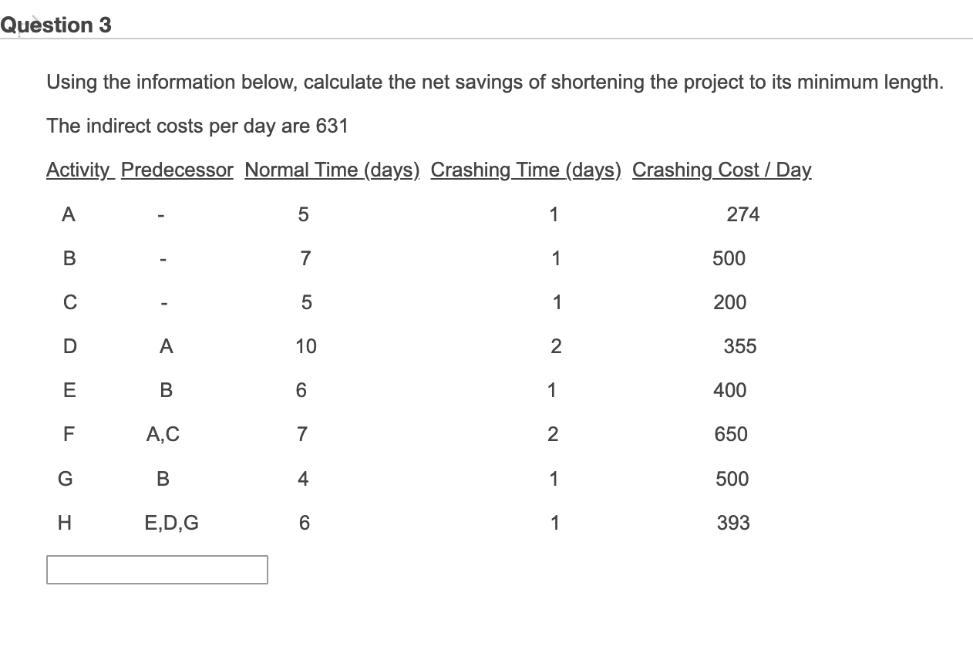Click the normal time value 10 for activity D
The image size is (973, 660).
(x=305, y=346)
